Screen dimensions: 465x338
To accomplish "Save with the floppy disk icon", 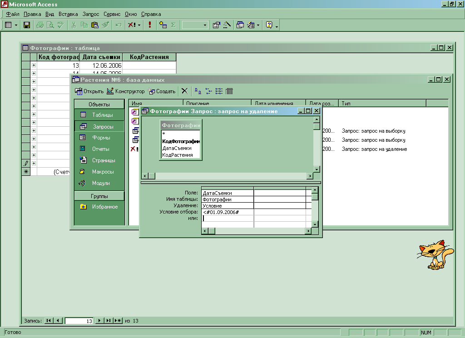I will [27, 25].
